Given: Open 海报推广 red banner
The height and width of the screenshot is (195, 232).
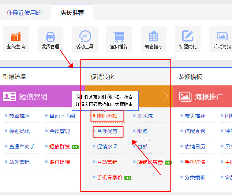Looking at the screenshot, I should click(203, 96).
